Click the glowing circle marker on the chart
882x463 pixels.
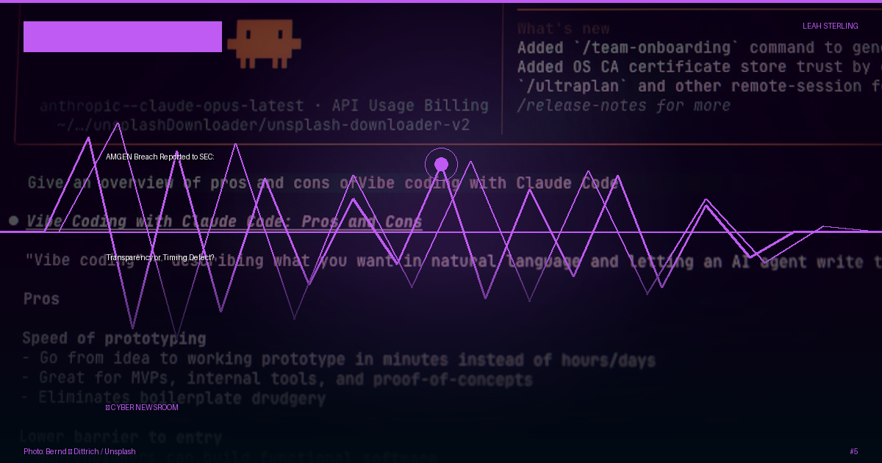(x=441, y=164)
